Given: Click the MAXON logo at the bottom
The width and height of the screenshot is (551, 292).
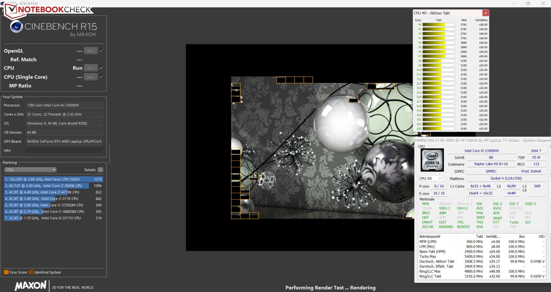Looking at the screenshot, I should pos(30,285).
